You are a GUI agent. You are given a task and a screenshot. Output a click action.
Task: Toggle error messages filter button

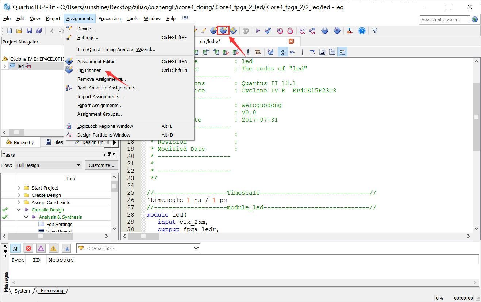click(x=28, y=249)
